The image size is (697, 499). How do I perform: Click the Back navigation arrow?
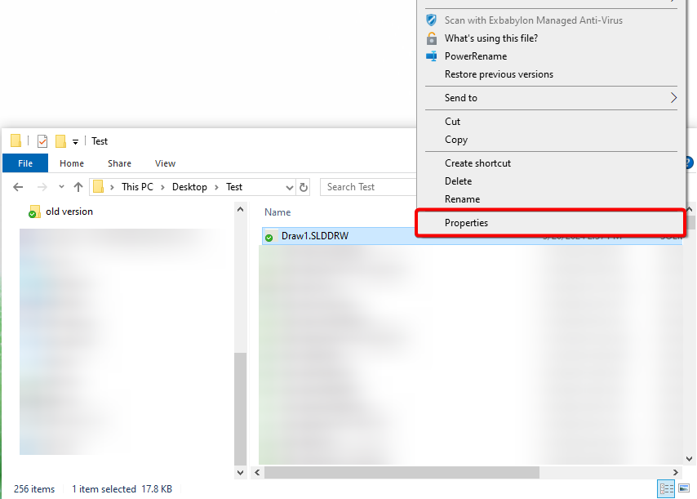[x=18, y=187]
